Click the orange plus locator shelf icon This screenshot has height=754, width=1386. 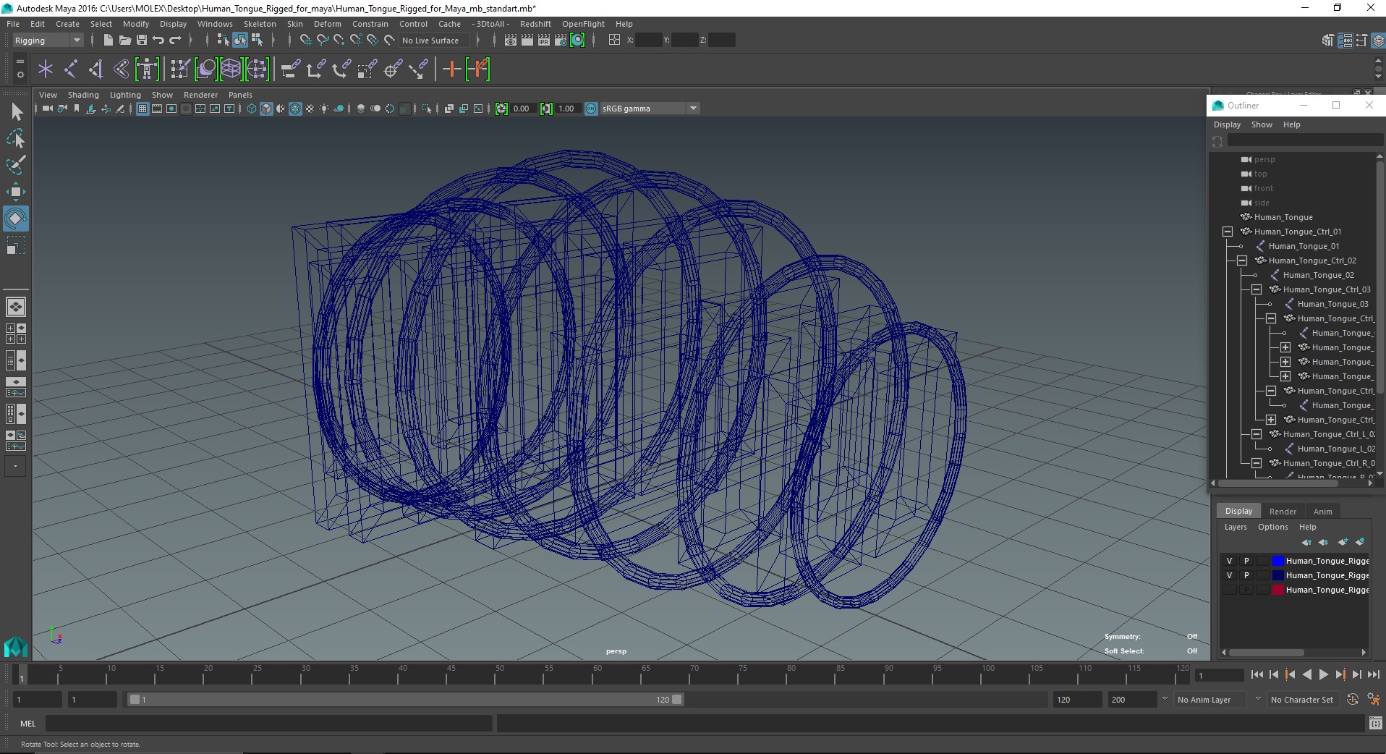pyautogui.click(x=451, y=69)
